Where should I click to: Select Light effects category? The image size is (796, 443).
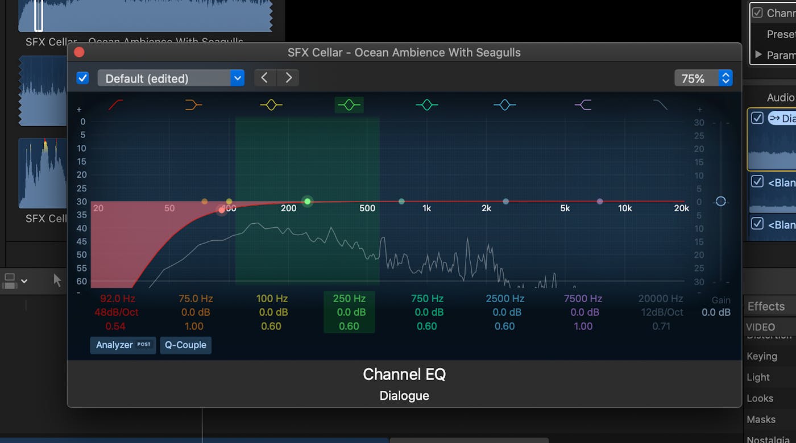point(758,377)
